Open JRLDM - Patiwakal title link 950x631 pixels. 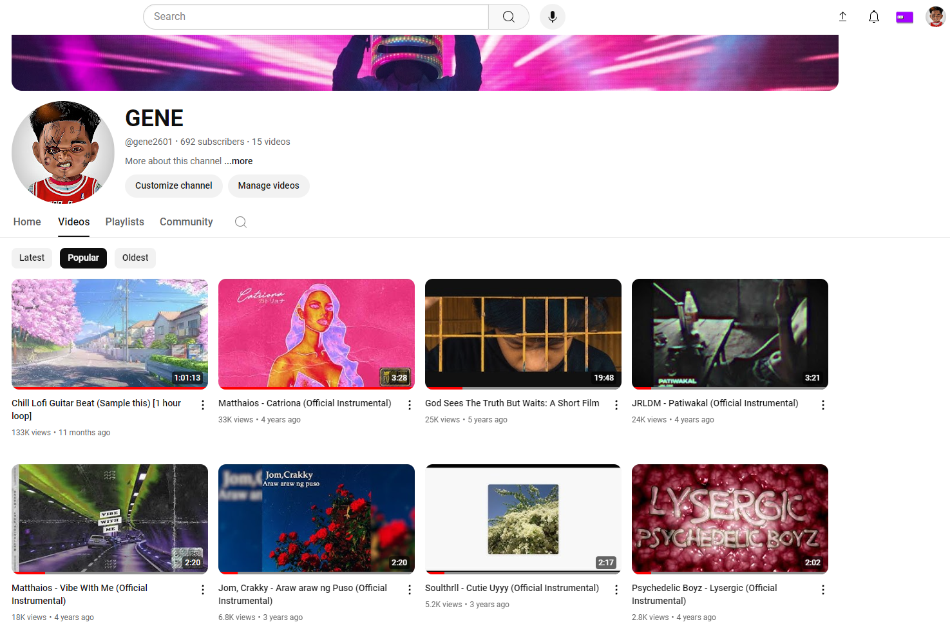[x=715, y=404]
